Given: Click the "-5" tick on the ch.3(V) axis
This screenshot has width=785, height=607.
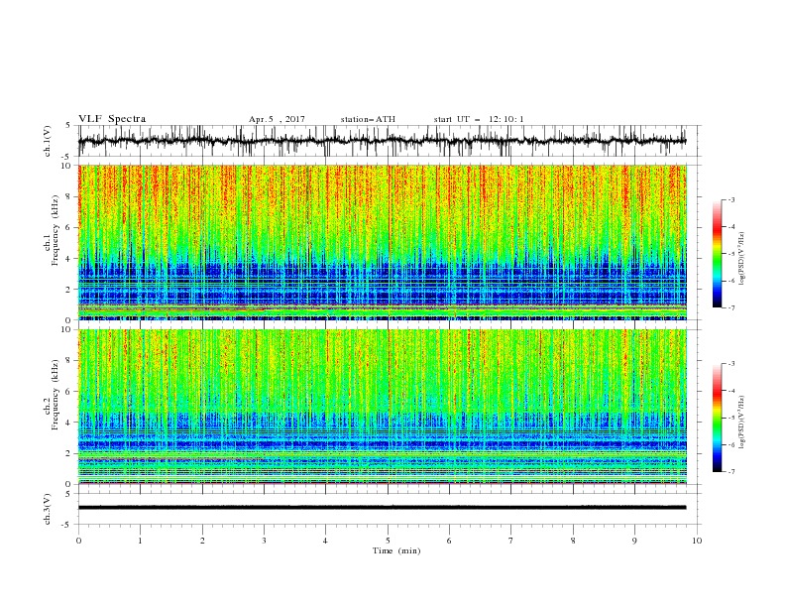Looking at the screenshot, I should (x=67, y=525).
